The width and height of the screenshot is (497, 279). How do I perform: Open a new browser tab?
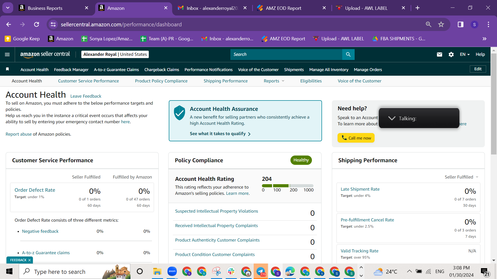point(417,8)
